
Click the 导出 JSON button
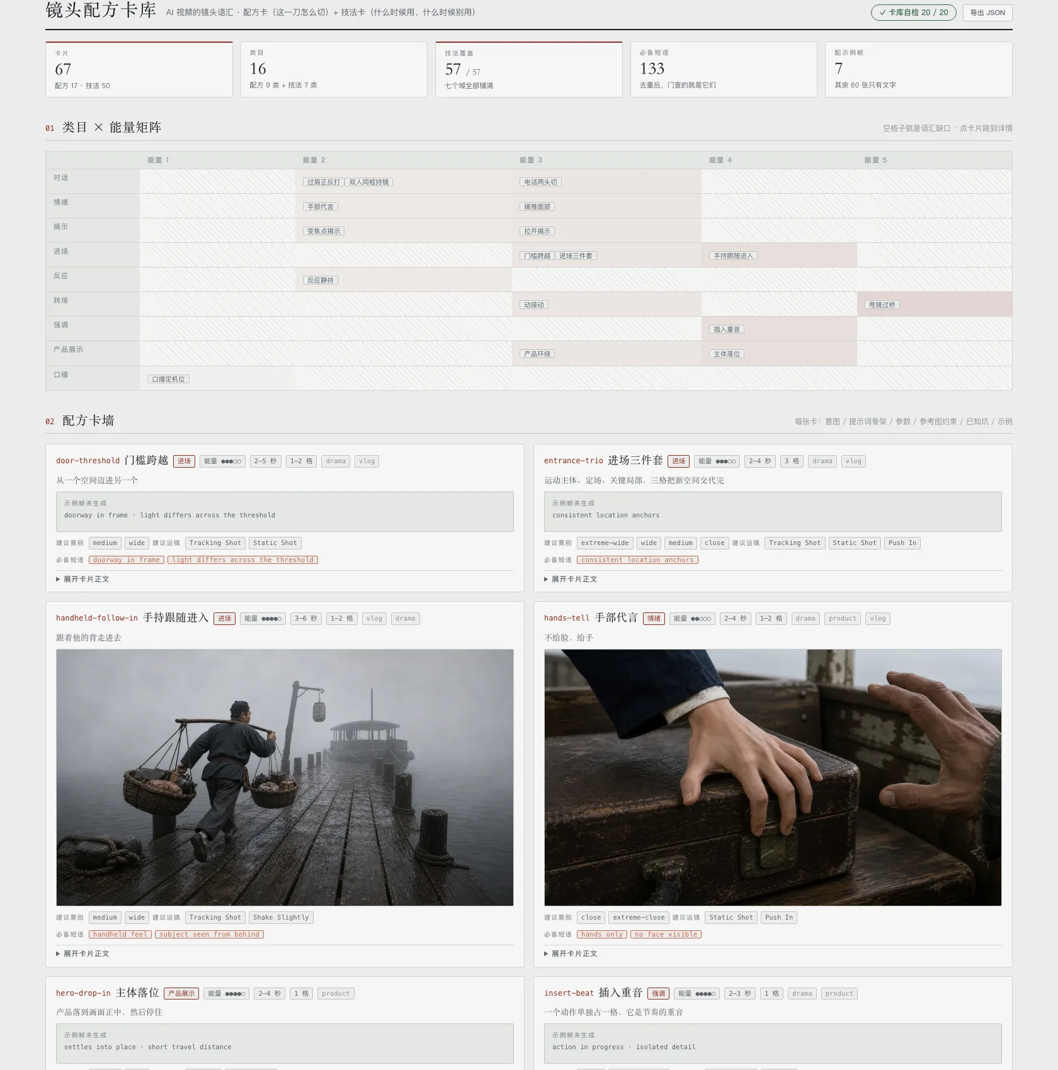(x=987, y=13)
